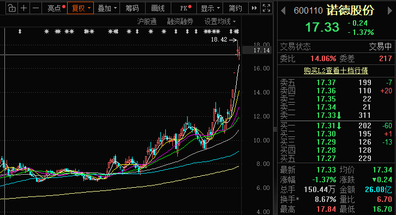Image resolution: width=396 pixels, height=215 pixels.
Task: Select the 沪股通 indicator tab
Action: 147,21
